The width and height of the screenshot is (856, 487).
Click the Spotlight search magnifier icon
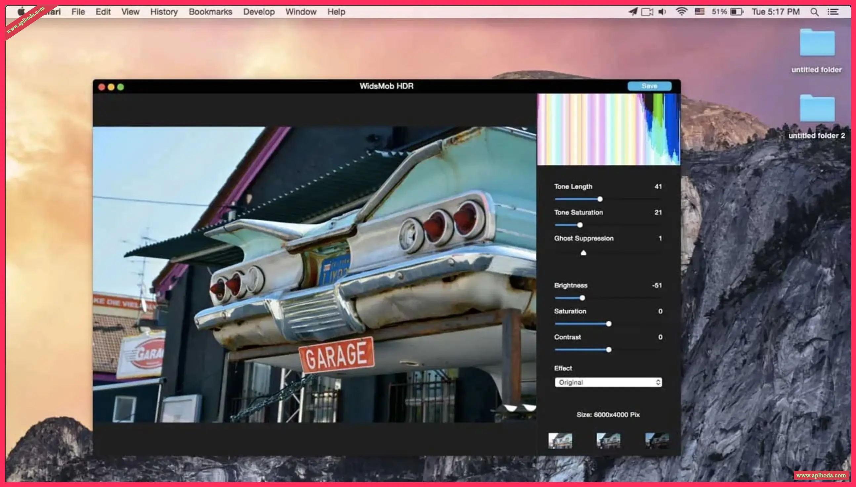point(815,12)
